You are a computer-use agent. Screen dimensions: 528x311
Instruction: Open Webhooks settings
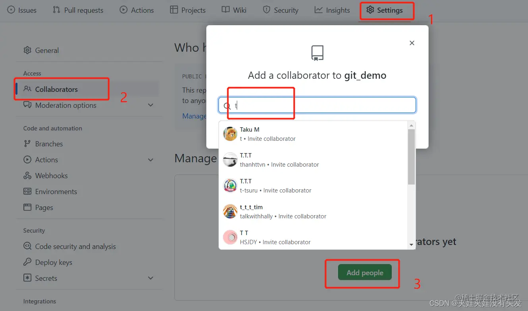[x=87, y=176]
